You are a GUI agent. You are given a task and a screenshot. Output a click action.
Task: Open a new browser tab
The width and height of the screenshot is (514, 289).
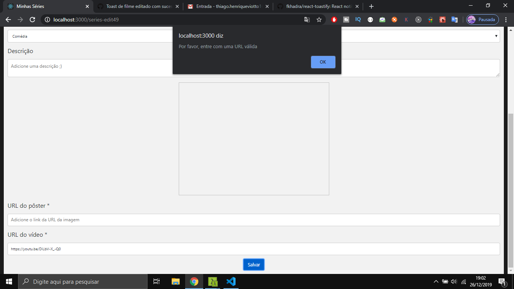pyautogui.click(x=371, y=6)
